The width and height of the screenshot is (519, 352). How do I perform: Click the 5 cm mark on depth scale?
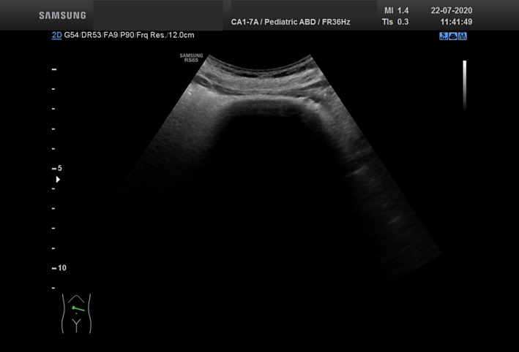click(x=57, y=169)
